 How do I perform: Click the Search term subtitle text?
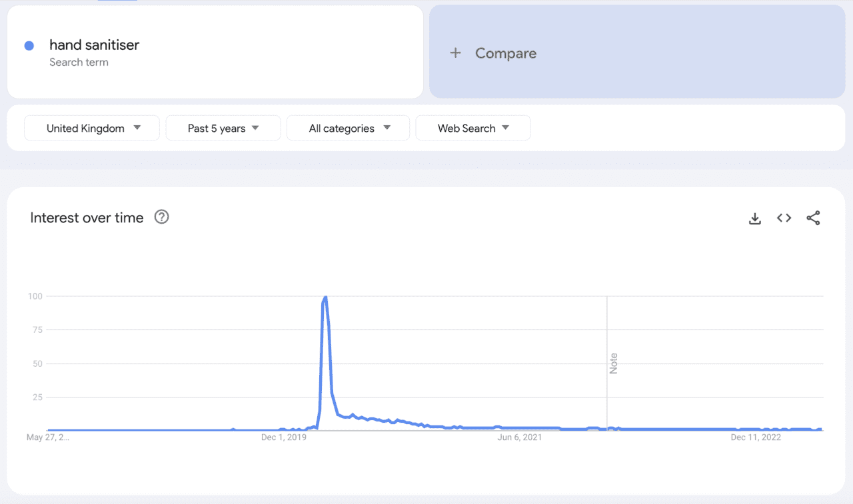[x=79, y=63]
